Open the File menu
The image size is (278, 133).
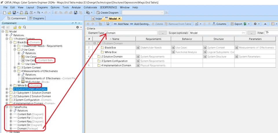5,8
